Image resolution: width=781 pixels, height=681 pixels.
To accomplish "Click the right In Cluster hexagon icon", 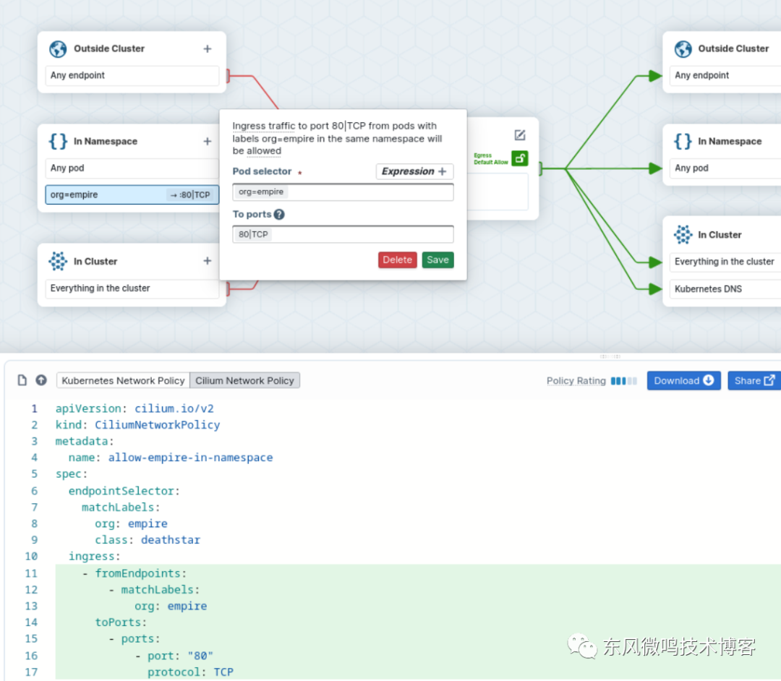I will point(683,234).
